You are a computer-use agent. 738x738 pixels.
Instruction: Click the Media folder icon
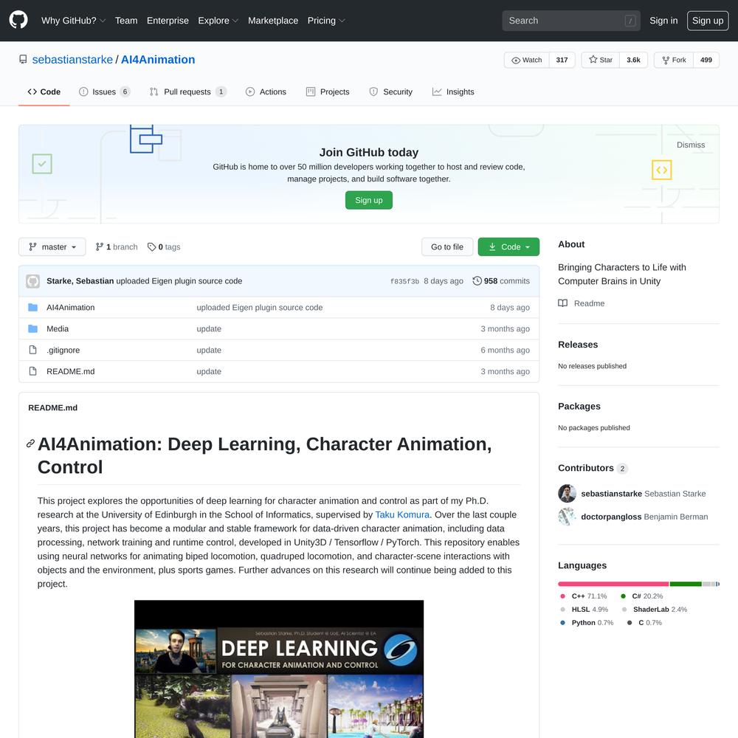click(32, 328)
